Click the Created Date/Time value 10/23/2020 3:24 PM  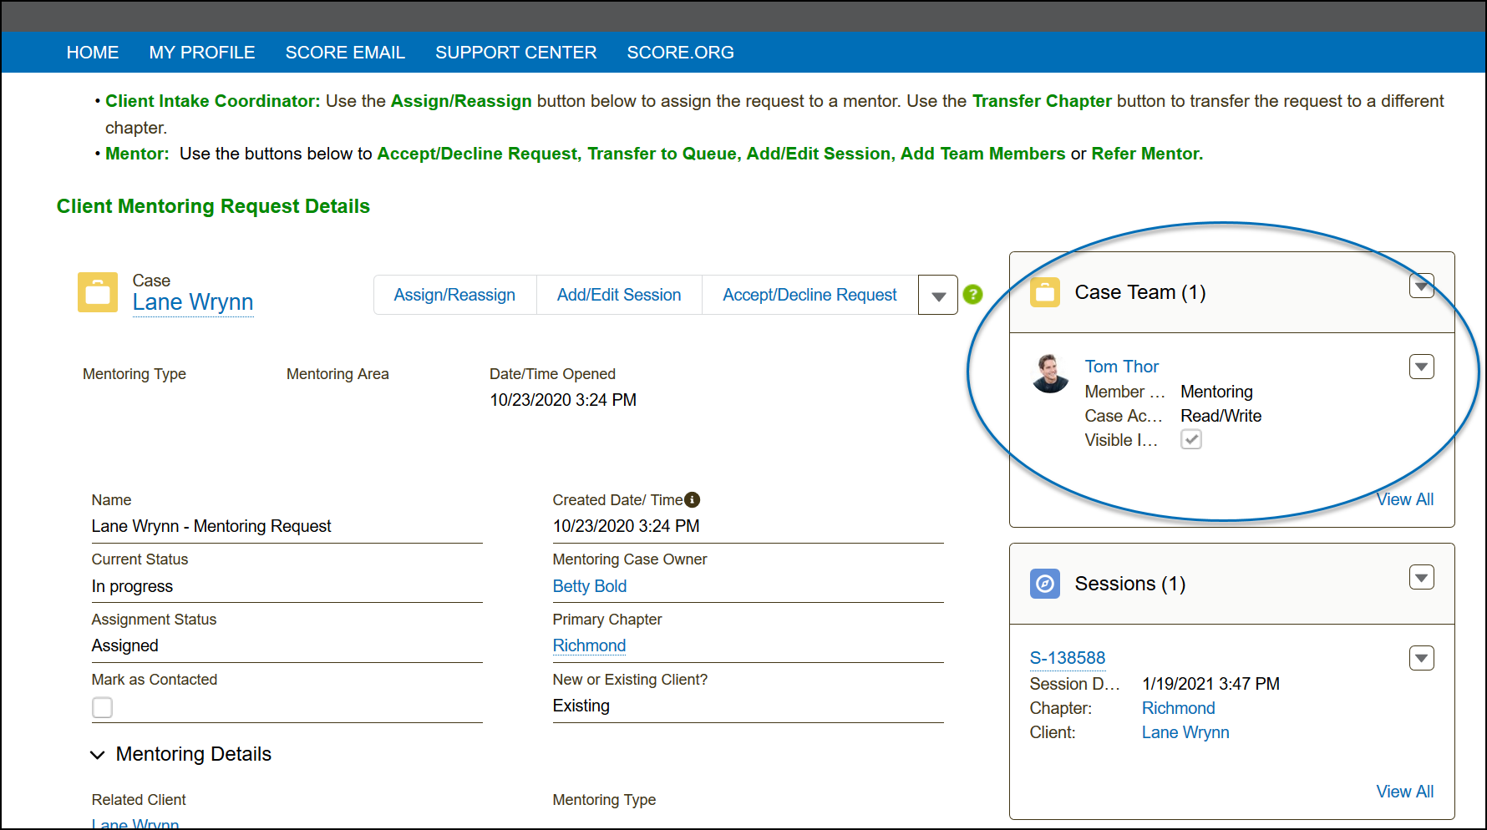pyautogui.click(x=627, y=526)
